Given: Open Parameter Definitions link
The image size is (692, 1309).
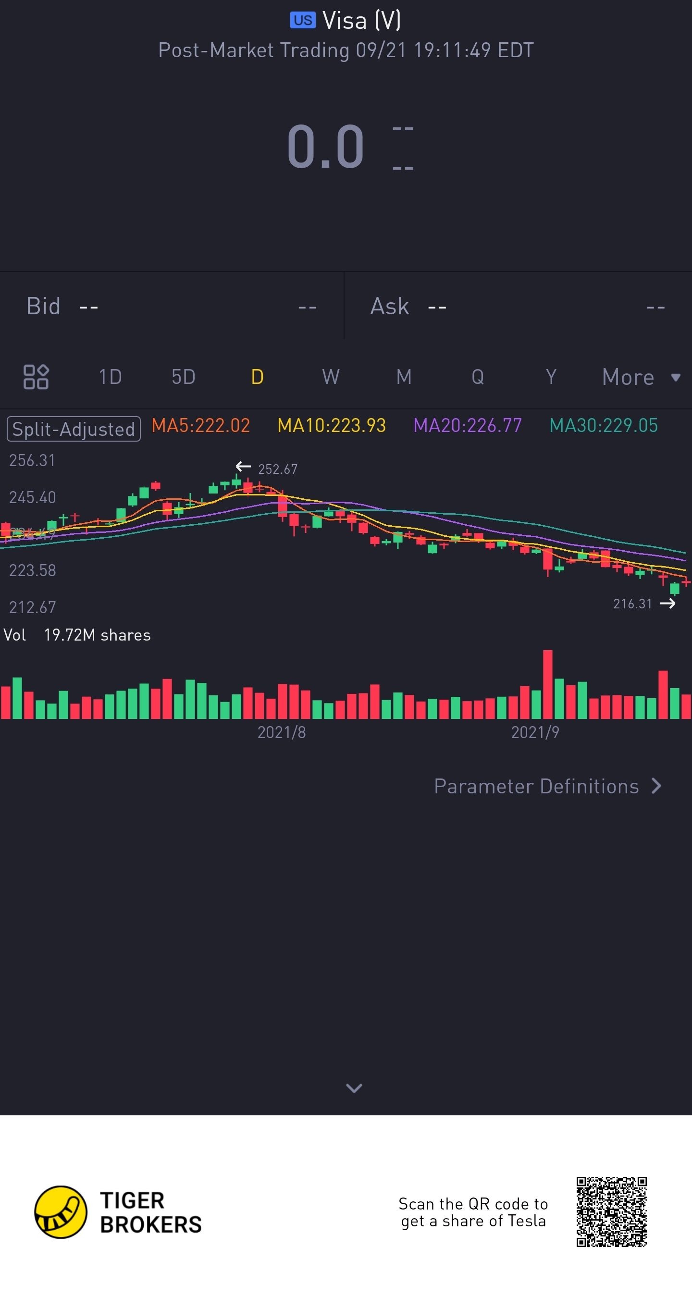Looking at the screenshot, I should pos(548,786).
